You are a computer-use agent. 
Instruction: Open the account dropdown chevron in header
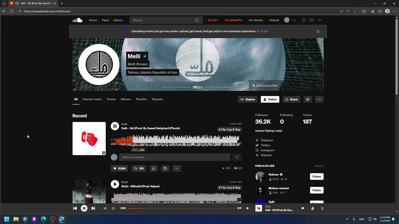tap(294, 20)
